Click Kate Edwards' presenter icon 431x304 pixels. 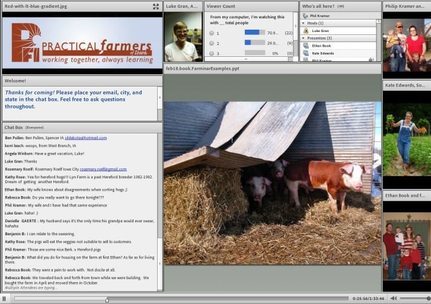point(306,53)
